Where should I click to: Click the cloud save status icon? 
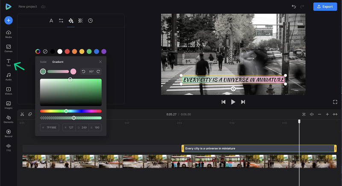[43, 6]
